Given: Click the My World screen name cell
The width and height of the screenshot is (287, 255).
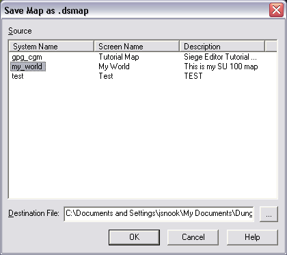Looking at the screenshot, I should pyautogui.click(x=114, y=66).
